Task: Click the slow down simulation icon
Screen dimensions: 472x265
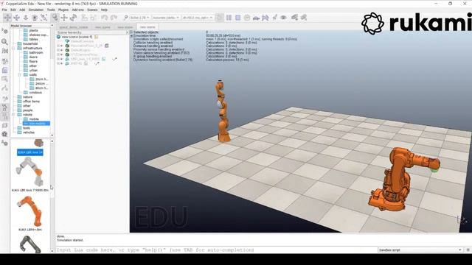Action: tap(256, 18)
